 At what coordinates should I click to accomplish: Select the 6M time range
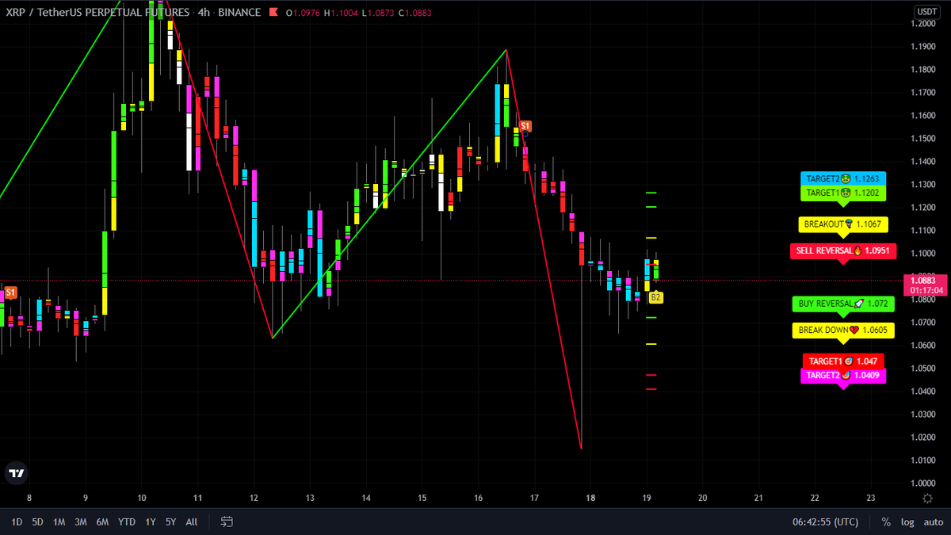[102, 522]
